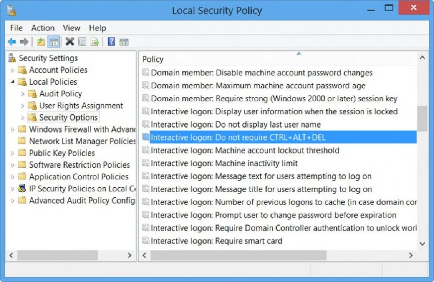Open Properties from the toolbar icon

tap(82, 42)
